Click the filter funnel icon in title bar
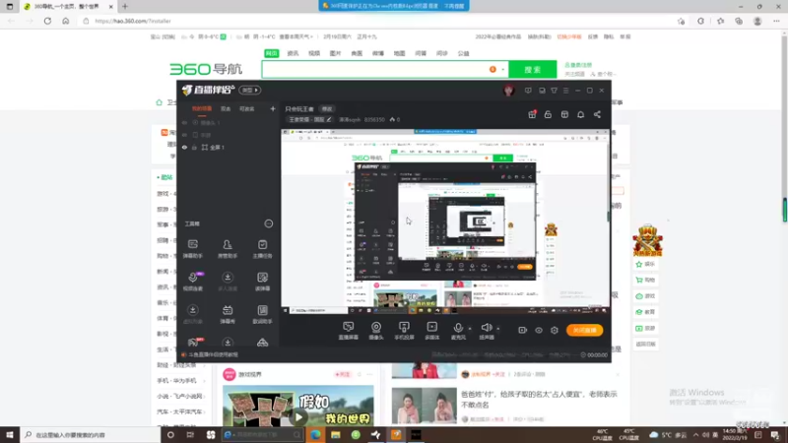Image resolution: width=788 pixels, height=443 pixels. click(554, 91)
